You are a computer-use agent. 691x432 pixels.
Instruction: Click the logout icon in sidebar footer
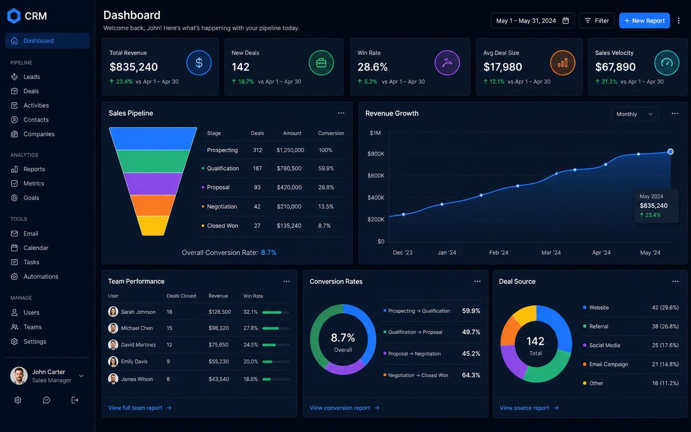[75, 400]
